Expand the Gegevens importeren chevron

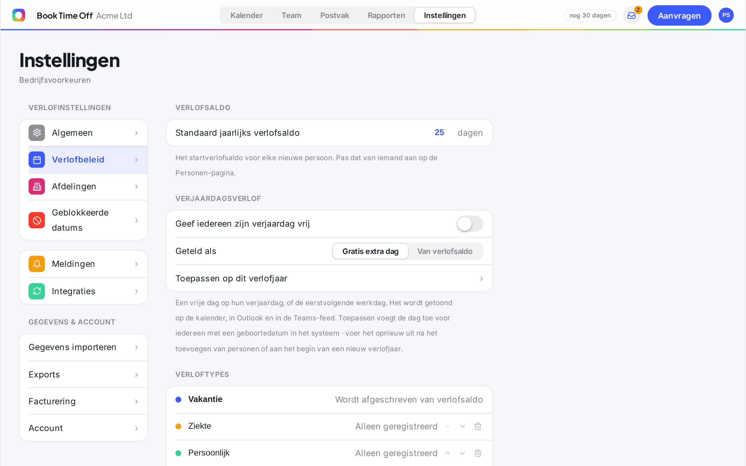(x=136, y=347)
